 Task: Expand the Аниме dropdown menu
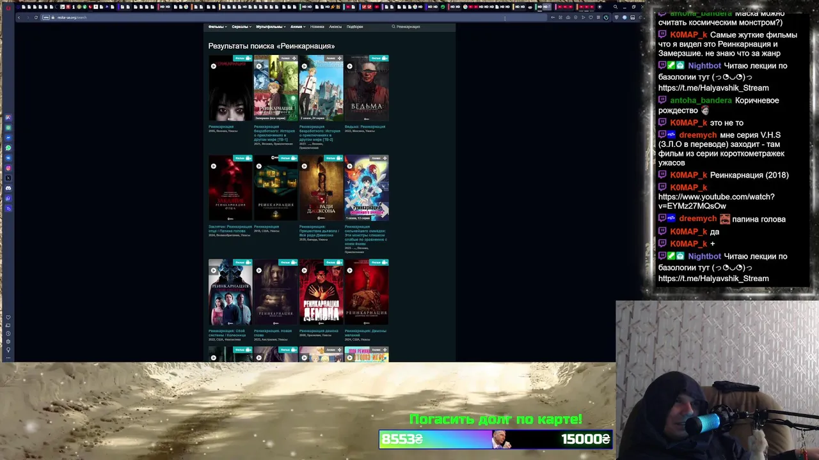point(298,27)
